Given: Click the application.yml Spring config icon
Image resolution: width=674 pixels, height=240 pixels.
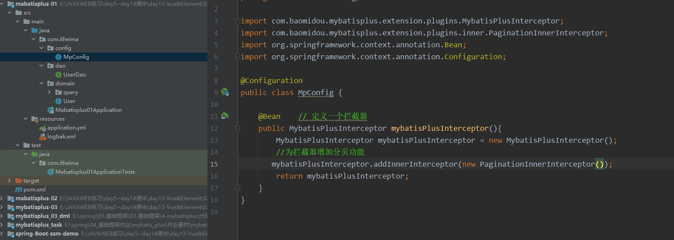Looking at the screenshot, I should tap(43, 128).
